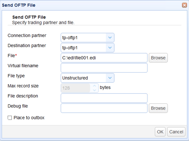The height and width of the screenshot is (141, 189).
Task: Select tp-oftp1 in Destination partner box
Action: pyautogui.click(x=70, y=48)
